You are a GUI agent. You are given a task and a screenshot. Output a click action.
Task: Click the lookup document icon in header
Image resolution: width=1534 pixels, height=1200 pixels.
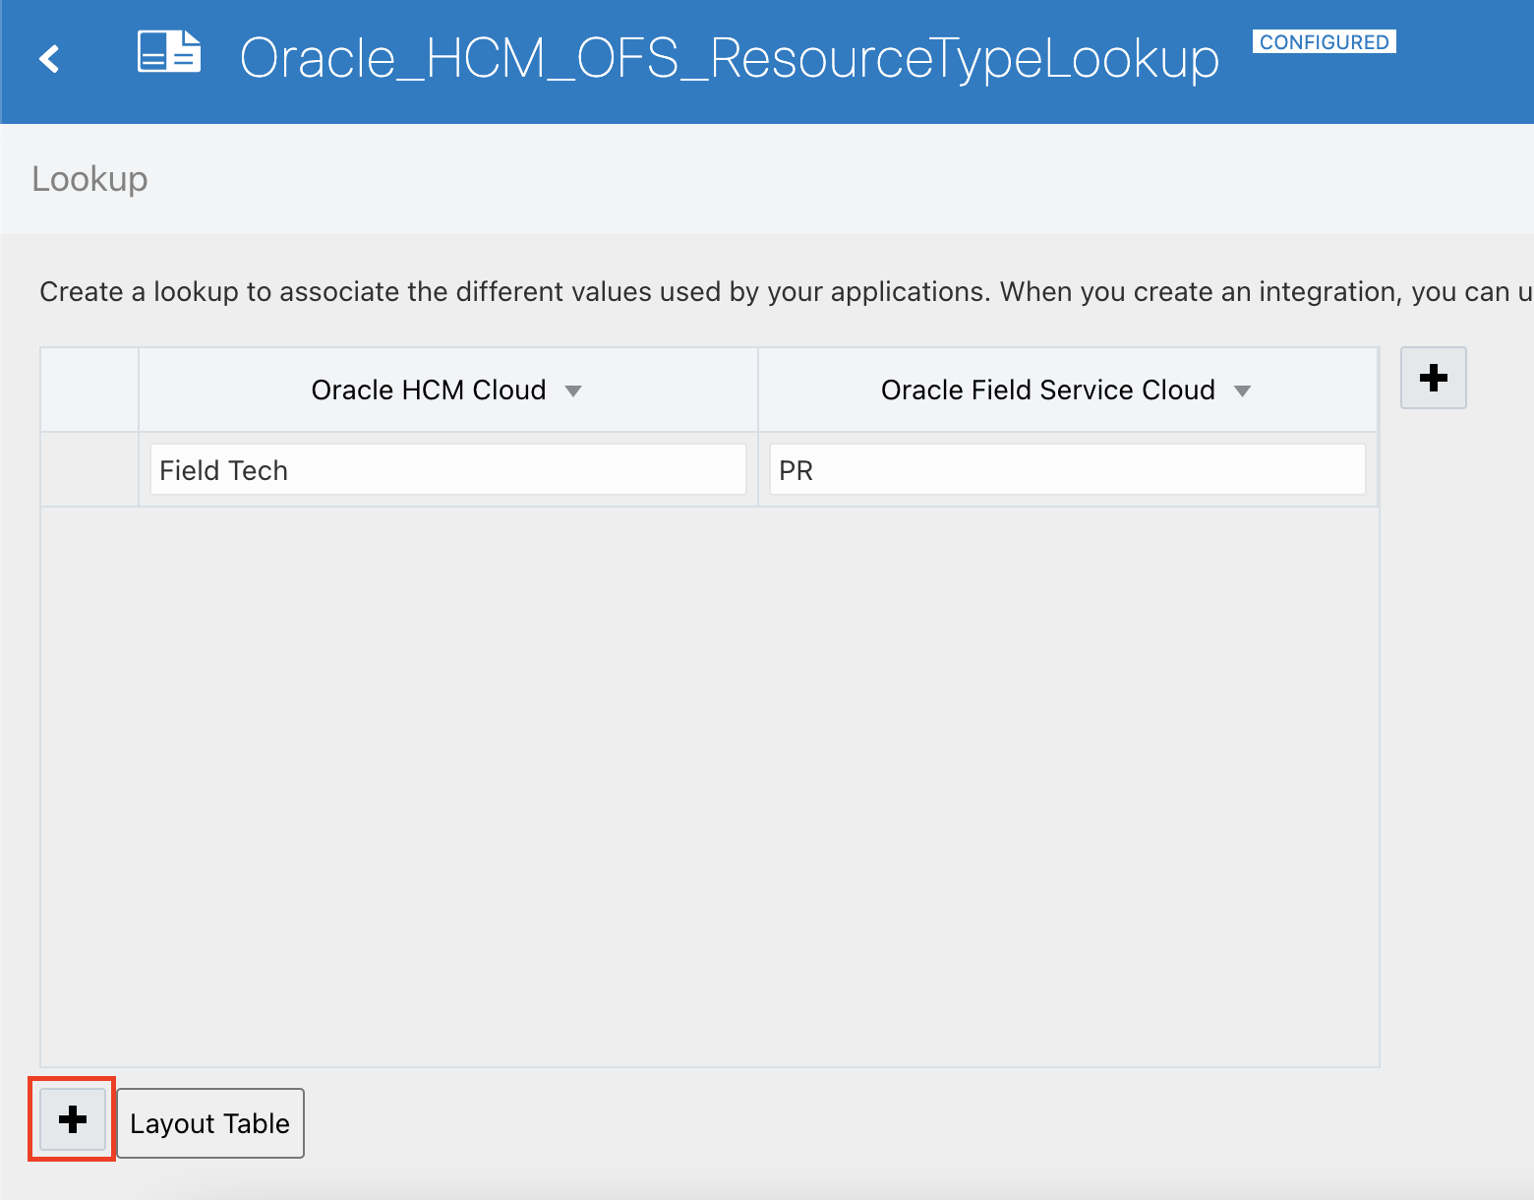[169, 52]
